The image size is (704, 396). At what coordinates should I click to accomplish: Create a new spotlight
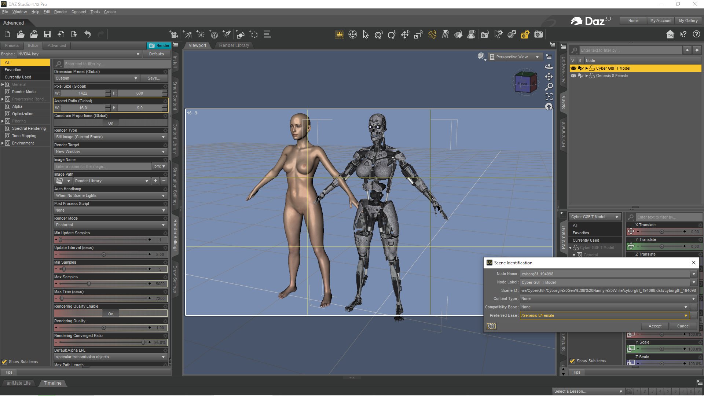(x=227, y=34)
